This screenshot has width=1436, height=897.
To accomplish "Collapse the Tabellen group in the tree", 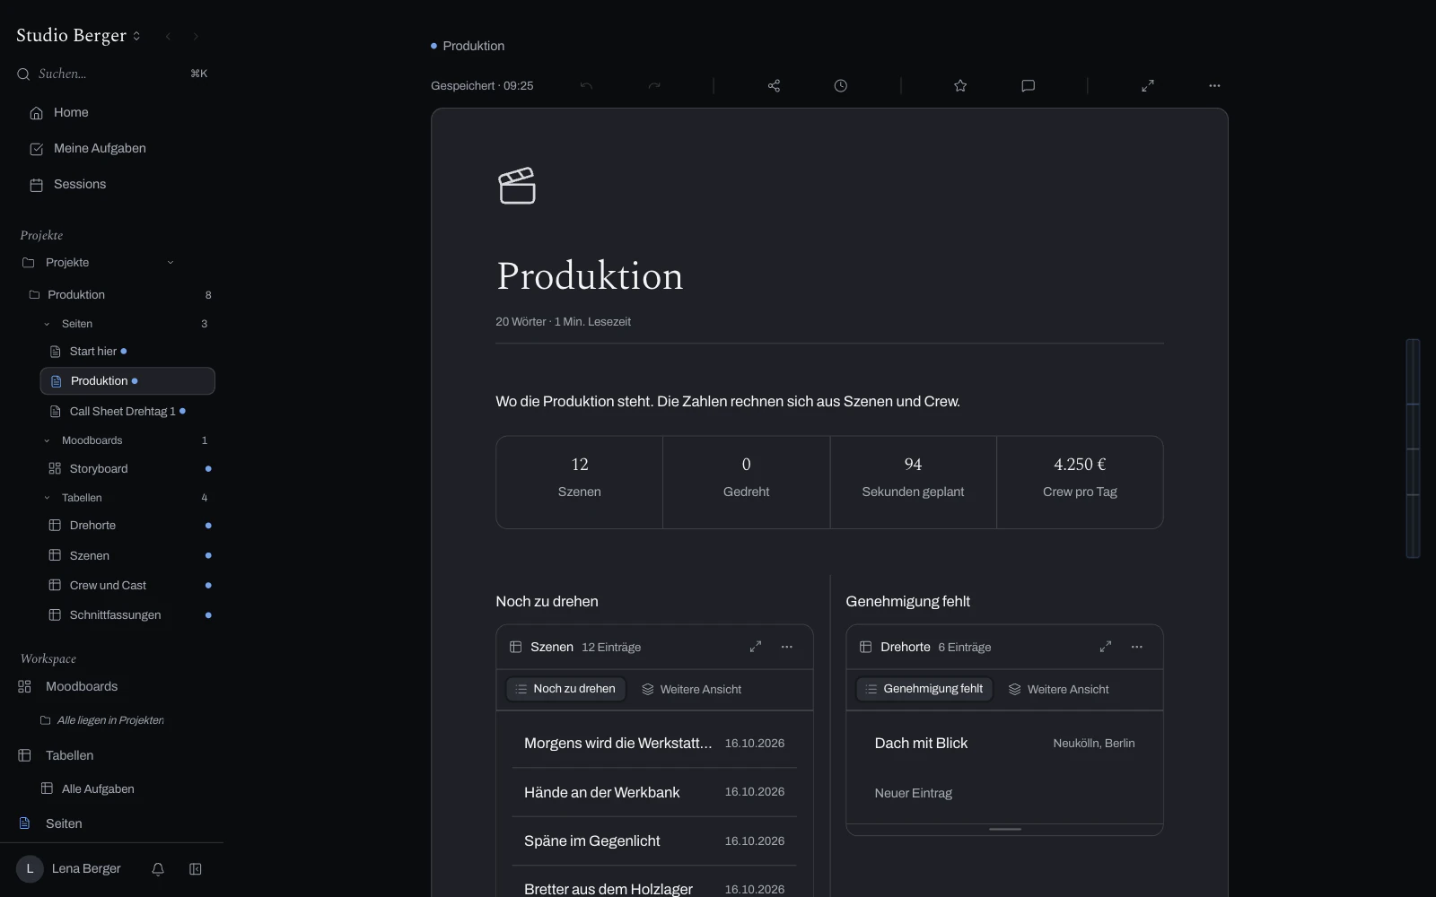I will pyautogui.click(x=47, y=498).
